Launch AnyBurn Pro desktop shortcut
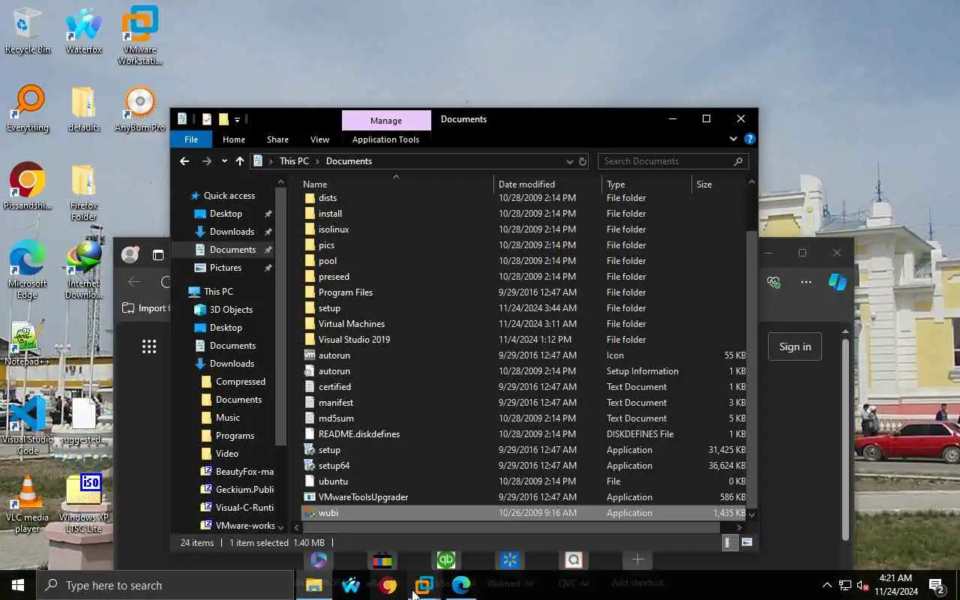 coord(139,109)
